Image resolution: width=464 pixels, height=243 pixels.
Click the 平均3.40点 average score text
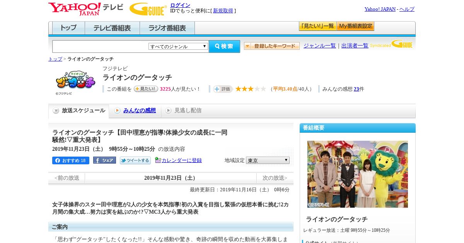[x=285, y=89]
